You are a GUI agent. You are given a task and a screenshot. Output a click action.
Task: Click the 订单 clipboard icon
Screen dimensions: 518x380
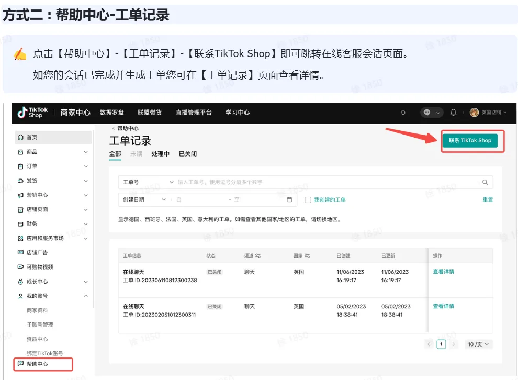click(20, 166)
